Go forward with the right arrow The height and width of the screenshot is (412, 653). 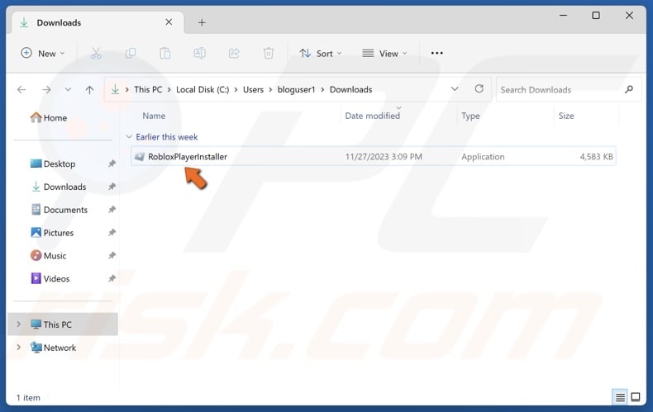coord(46,89)
